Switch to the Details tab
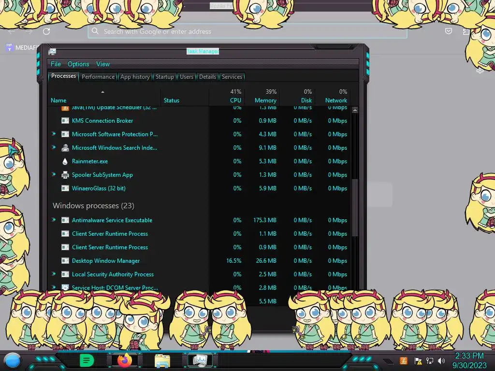Image resolution: width=495 pixels, height=371 pixels. 207,77
